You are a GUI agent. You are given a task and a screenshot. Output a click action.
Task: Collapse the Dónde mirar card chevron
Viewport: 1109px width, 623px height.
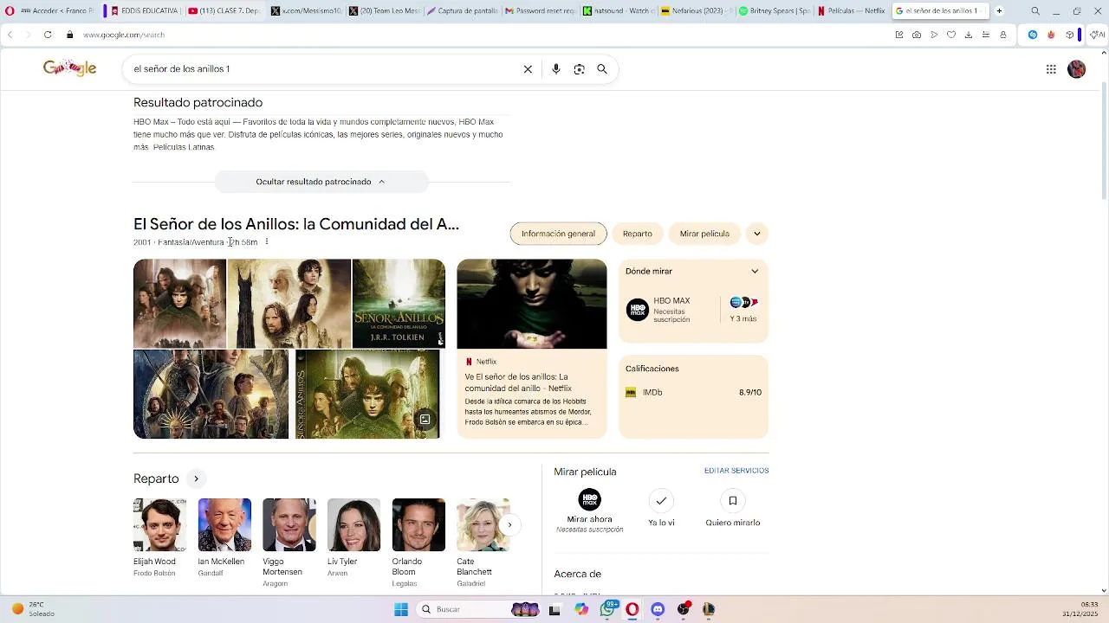[755, 272]
